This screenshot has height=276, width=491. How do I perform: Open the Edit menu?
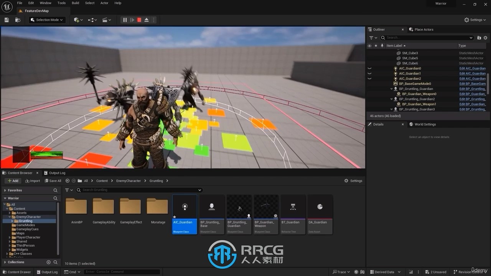click(x=31, y=3)
